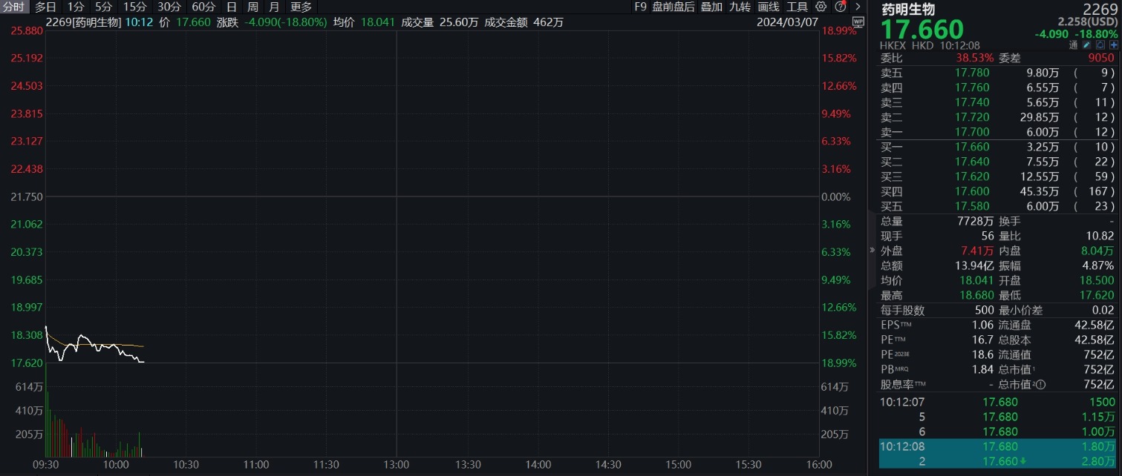
Task: Set a price alert via the bell icon
Action: click(1100, 45)
